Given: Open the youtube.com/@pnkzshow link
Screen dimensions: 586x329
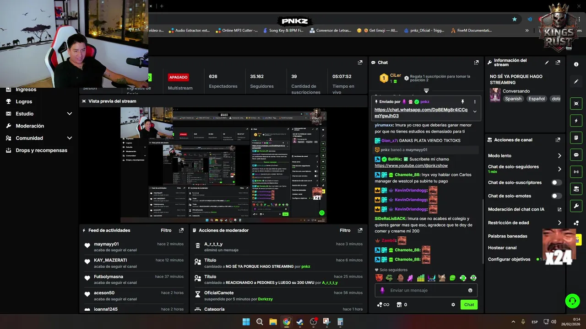Looking at the screenshot, I should click(411, 165).
